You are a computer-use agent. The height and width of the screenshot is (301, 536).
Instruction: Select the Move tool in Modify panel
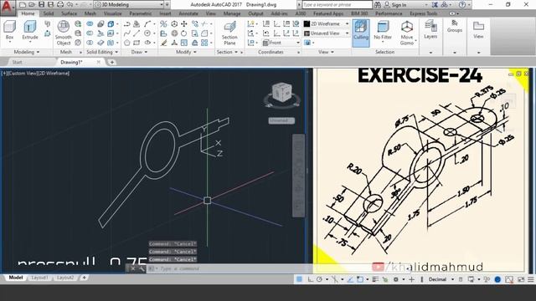[184, 24]
